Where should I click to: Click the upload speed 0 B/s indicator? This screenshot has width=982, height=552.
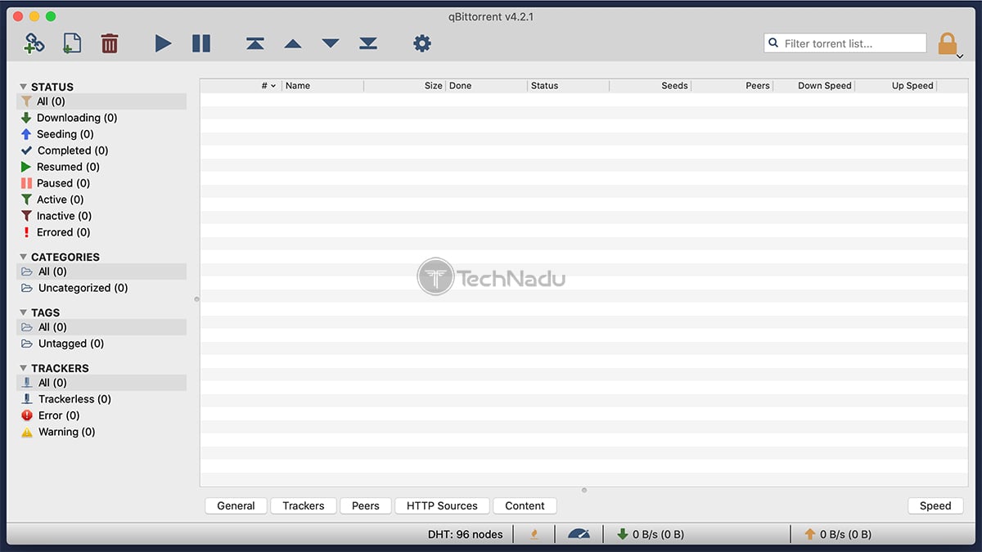click(838, 534)
